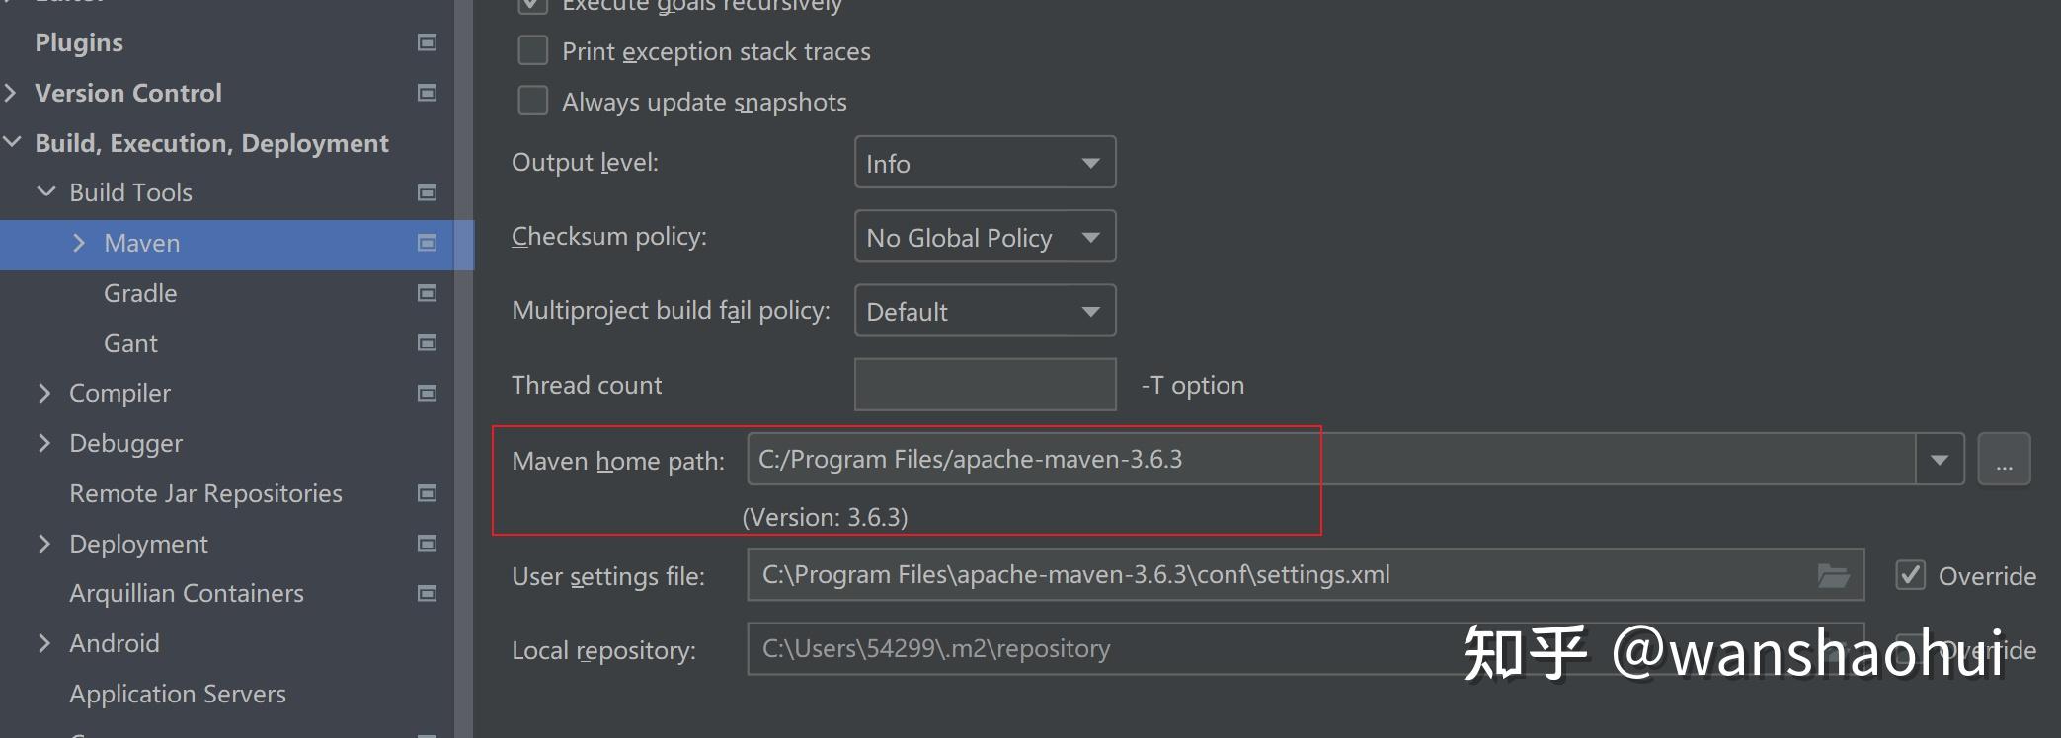Viewport: 2061px width, 738px height.
Task: Open the Maven home path dropdown arrow
Action: (x=1940, y=460)
